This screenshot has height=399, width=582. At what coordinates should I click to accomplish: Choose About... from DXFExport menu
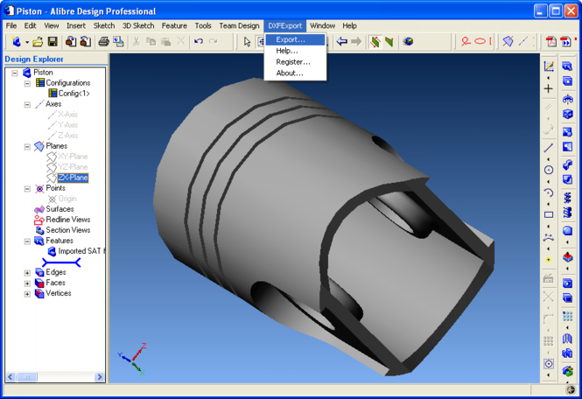click(x=296, y=73)
